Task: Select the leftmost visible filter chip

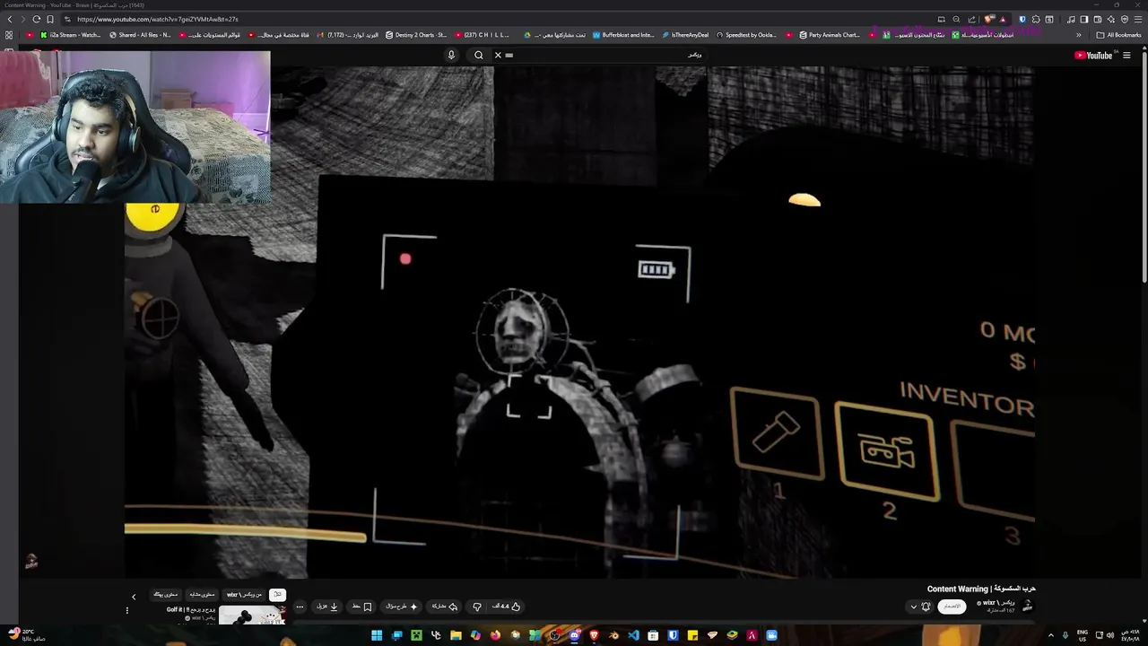Action: coord(165,594)
